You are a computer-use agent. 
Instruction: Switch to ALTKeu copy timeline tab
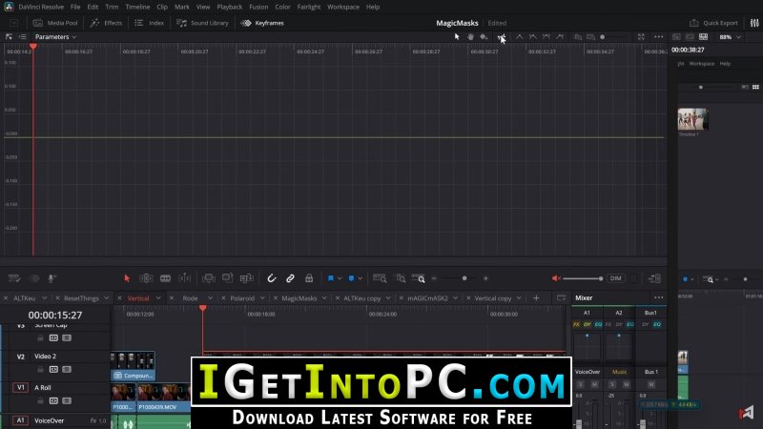pos(362,298)
